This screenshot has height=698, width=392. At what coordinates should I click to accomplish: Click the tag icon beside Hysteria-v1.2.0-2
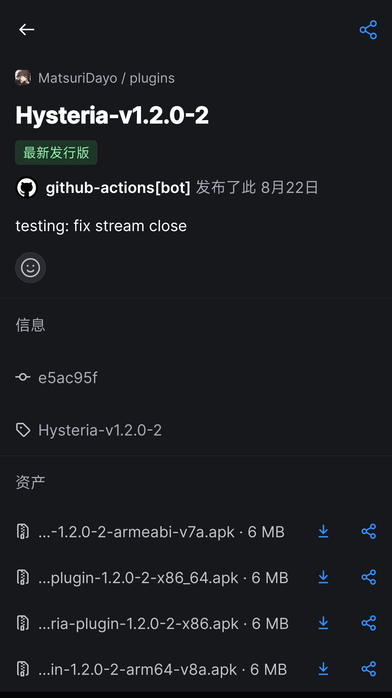(x=24, y=429)
